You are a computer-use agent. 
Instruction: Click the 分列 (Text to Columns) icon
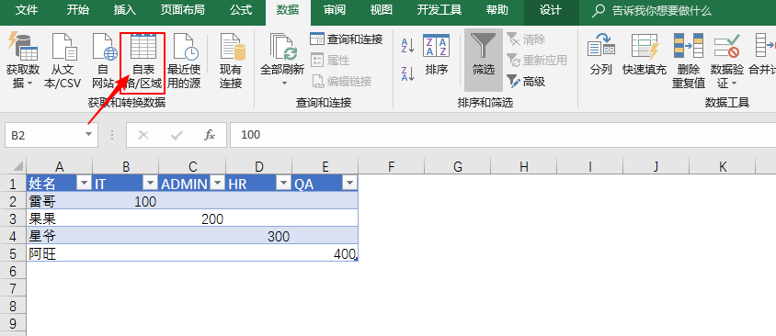[601, 47]
